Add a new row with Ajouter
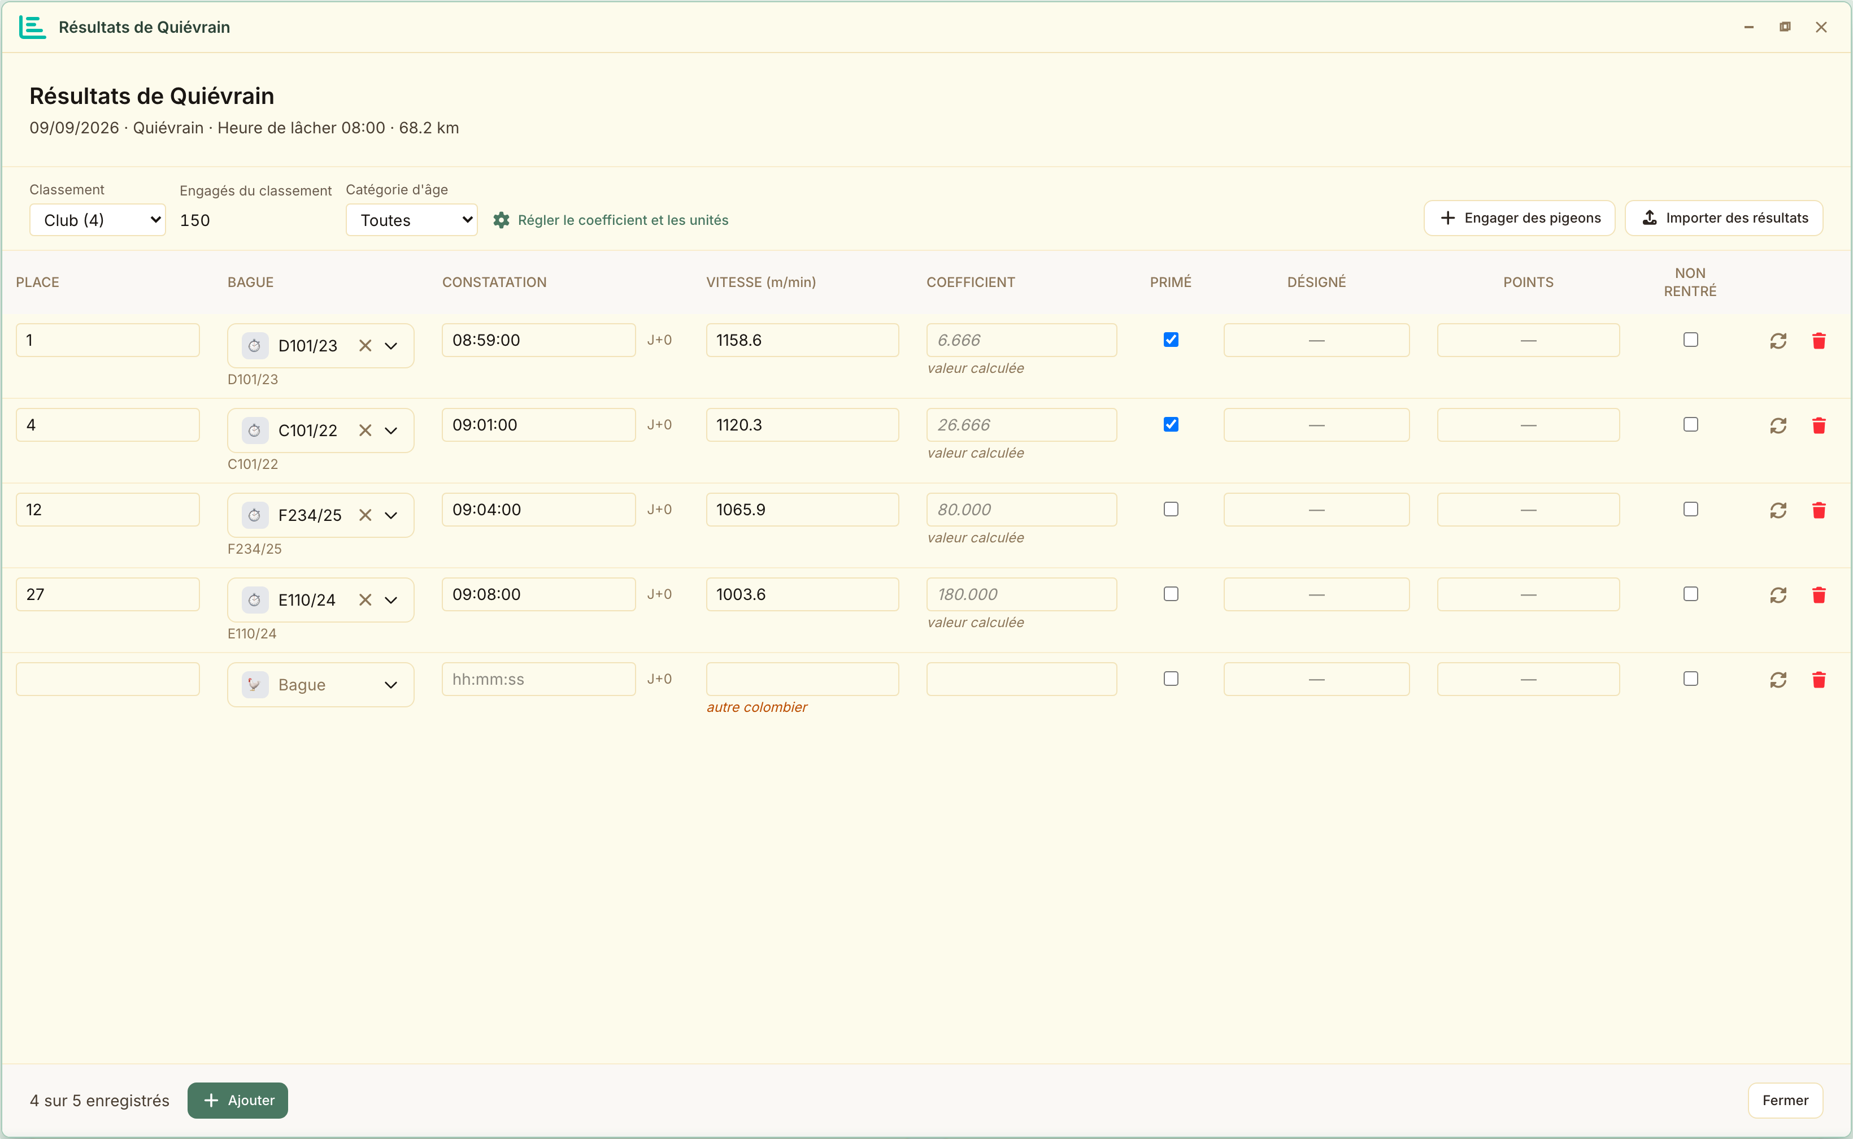This screenshot has width=1853, height=1139. click(x=237, y=1100)
